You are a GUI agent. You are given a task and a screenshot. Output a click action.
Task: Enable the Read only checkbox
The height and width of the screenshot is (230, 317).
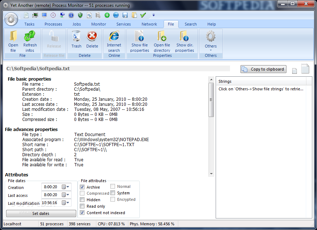pyautogui.click(x=82, y=206)
